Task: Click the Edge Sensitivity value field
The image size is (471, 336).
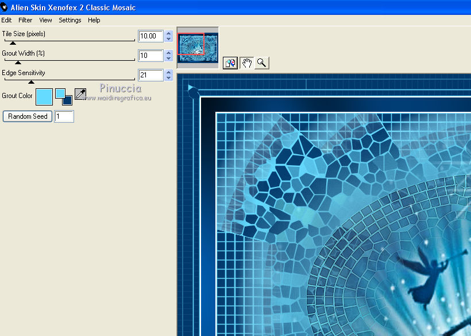Action: (x=150, y=75)
